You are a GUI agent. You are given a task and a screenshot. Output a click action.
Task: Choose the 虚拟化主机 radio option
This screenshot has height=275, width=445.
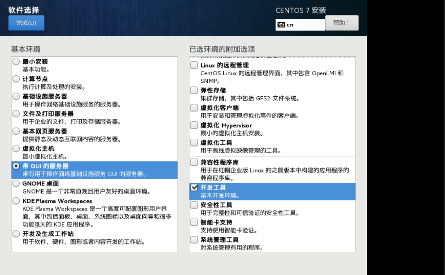pos(16,148)
